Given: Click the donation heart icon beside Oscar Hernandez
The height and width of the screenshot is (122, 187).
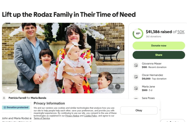Looking at the screenshot, I should 135,77.
